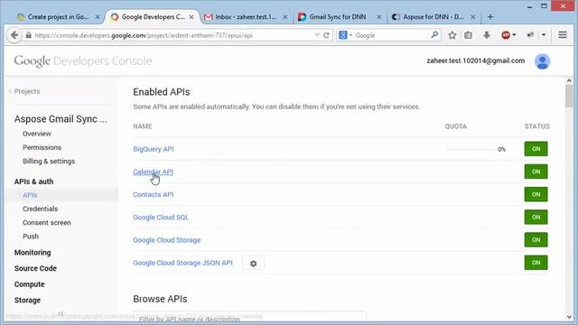Open the bookmarks list icon
Screen dimensions: 578x325
coord(468,35)
